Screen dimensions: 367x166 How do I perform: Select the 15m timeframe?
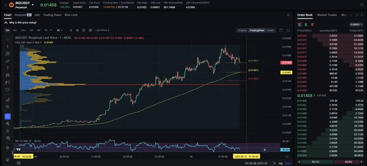(x=23, y=30)
